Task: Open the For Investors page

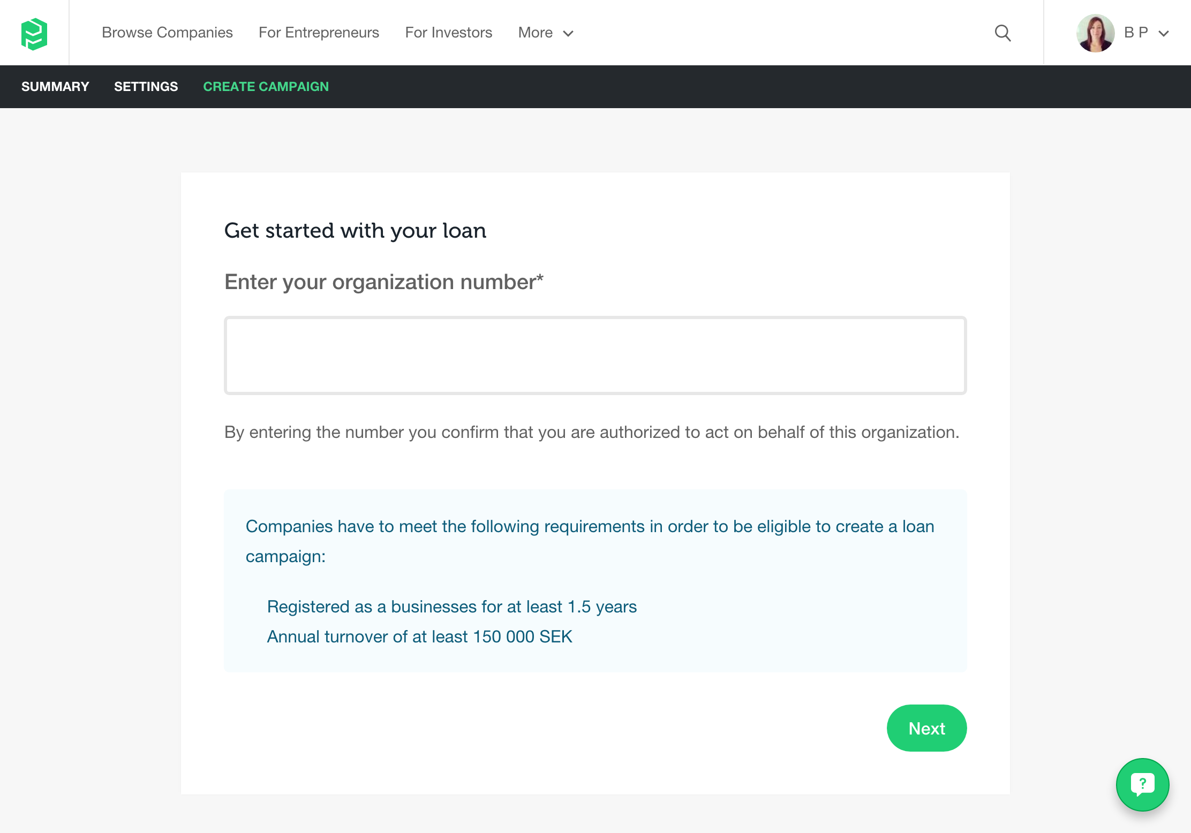Action: (448, 33)
